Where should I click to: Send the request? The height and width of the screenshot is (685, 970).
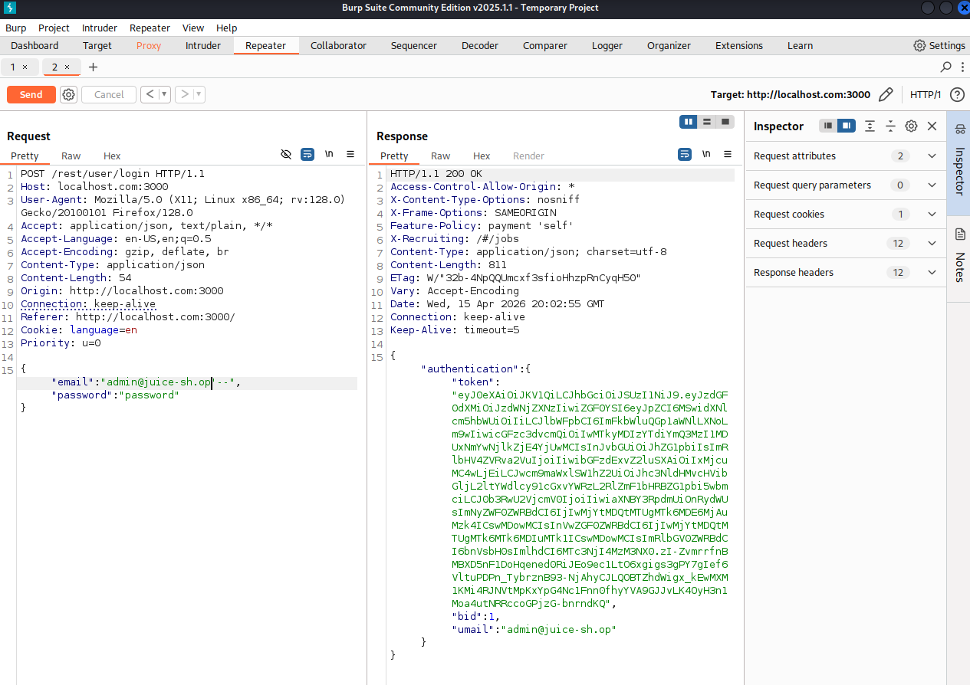point(31,94)
